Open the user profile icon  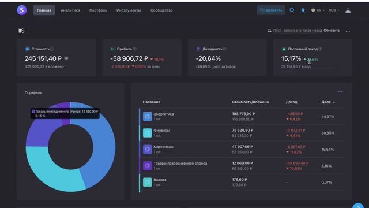tap(348, 10)
